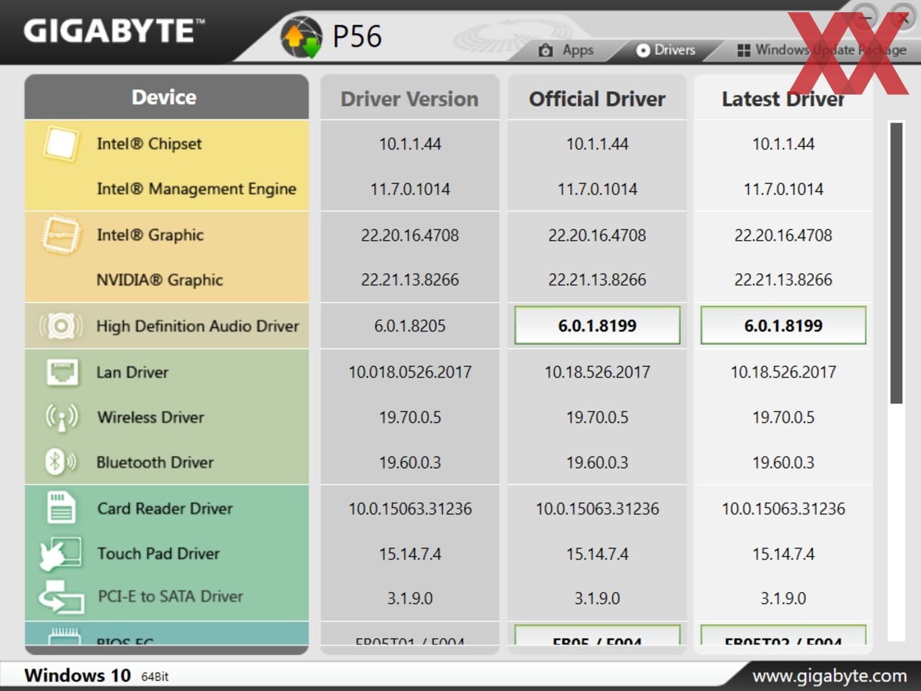
Task: Click Official Driver chipset version 10.1.1.44
Action: [597, 144]
